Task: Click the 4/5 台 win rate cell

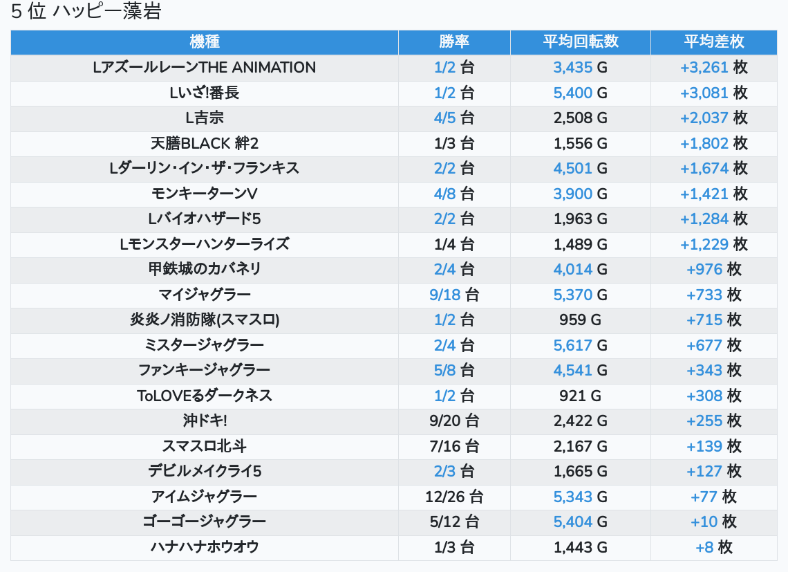Action: tap(454, 118)
